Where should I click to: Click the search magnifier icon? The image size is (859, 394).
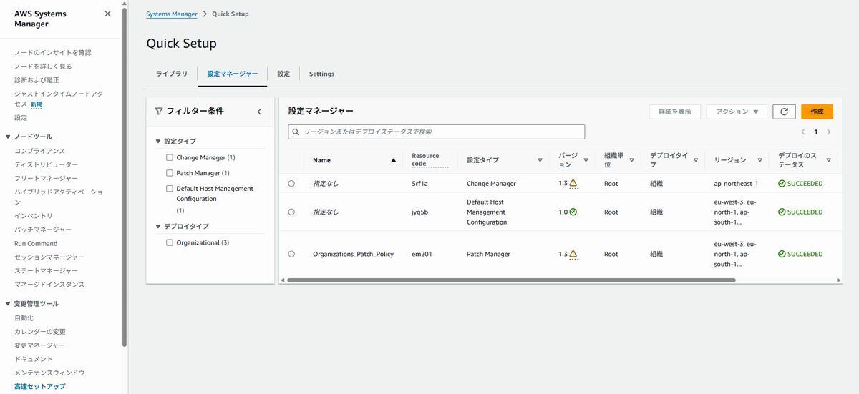point(296,132)
